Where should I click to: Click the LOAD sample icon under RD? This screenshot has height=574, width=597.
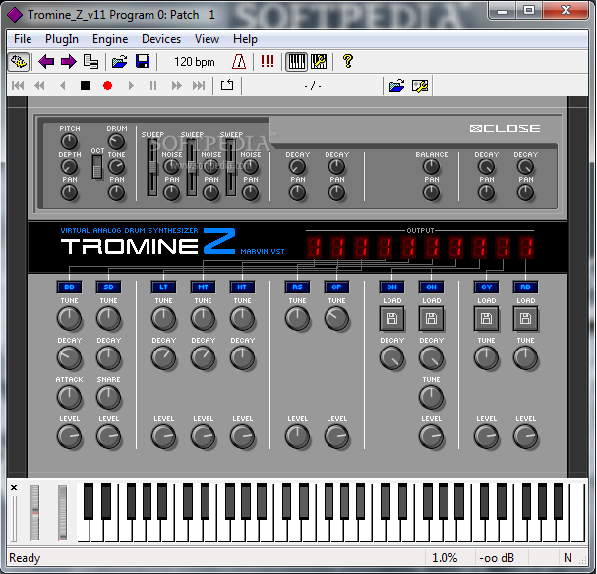click(525, 319)
